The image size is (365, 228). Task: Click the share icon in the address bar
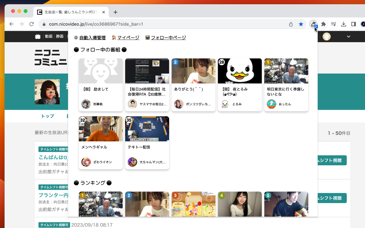point(291,24)
